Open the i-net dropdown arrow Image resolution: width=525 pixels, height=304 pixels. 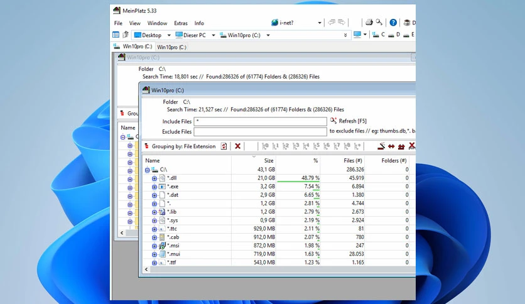320,23
